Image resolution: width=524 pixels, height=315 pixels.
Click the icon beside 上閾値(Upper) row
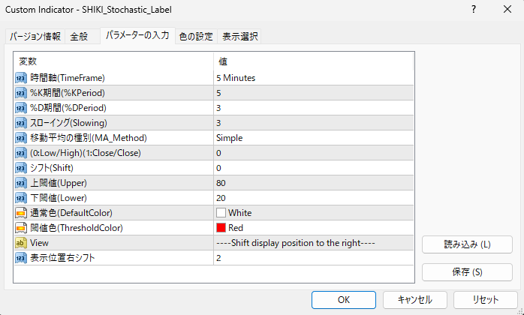pos(21,182)
